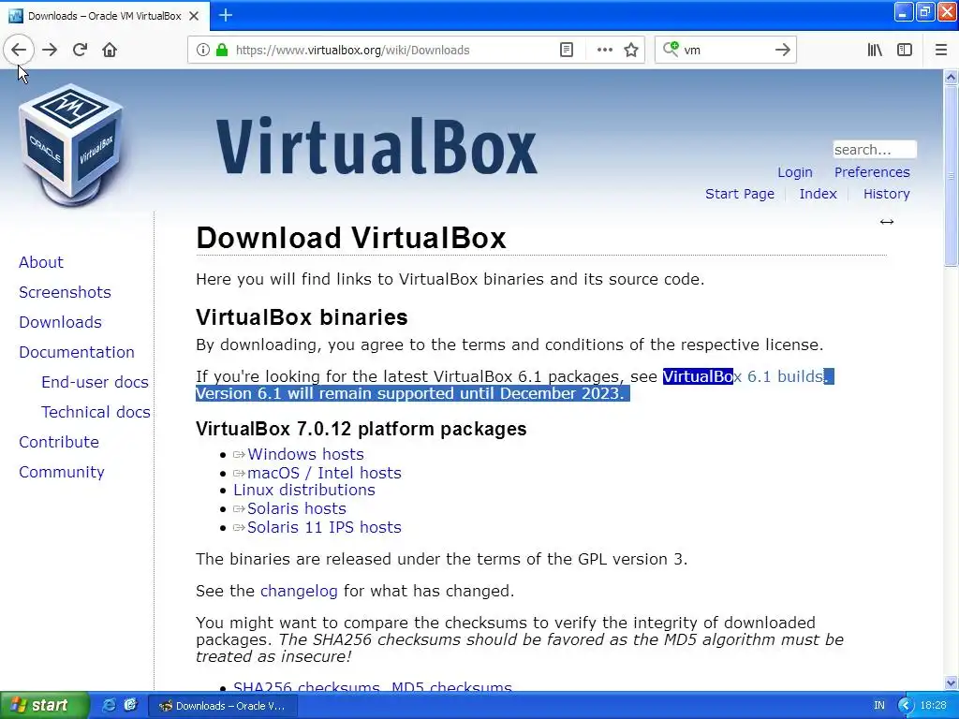Click the forward navigation arrow

(x=50, y=50)
